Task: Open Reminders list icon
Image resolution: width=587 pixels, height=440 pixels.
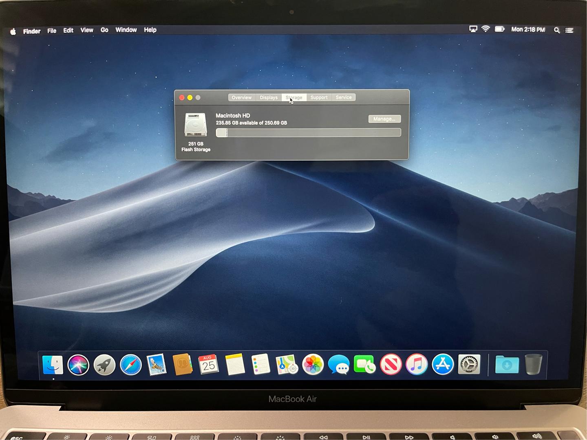Action: (261, 364)
